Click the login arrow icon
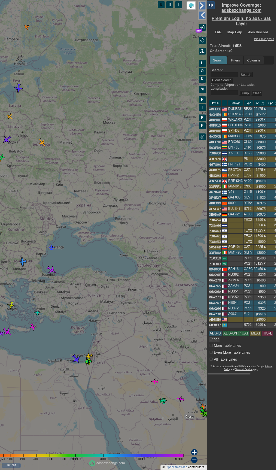Screen dimensions: 276x470 [202, 27]
